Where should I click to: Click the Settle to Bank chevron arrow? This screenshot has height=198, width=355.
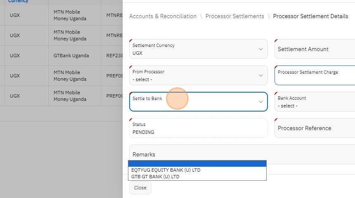[x=260, y=102]
